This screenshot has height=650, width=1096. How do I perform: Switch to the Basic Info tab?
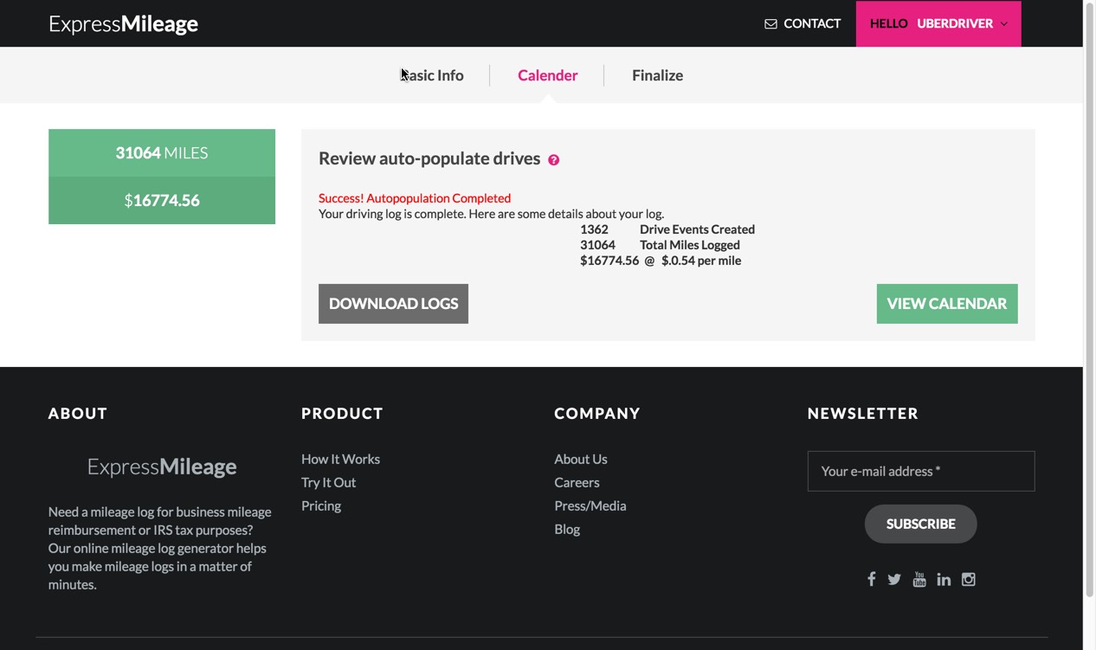coord(432,75)
